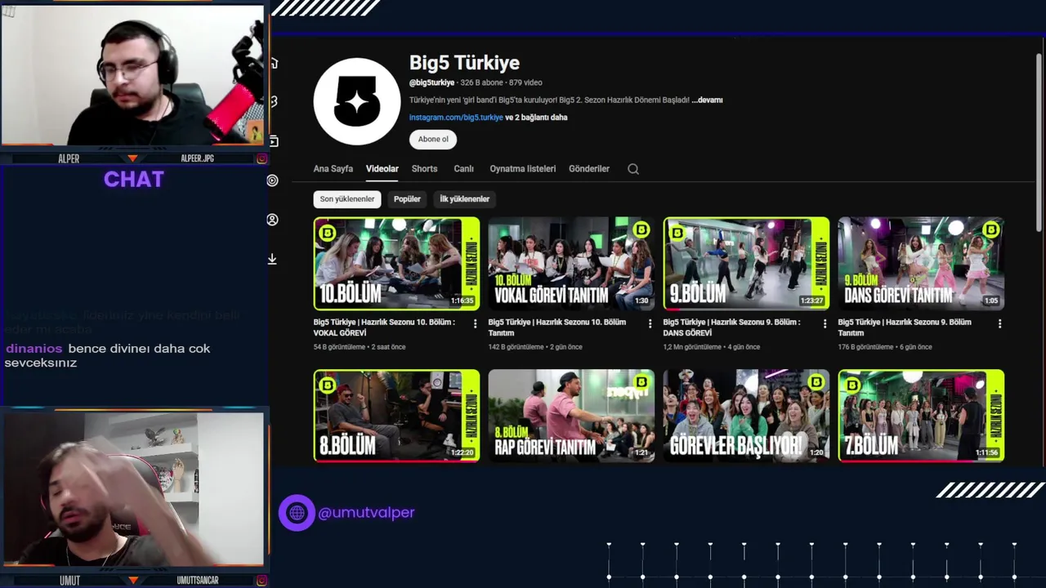Open options menu for 10. Bölüm VOKAL GÖREVİ video
The image size is (1046, 588).
coord(475,324)
